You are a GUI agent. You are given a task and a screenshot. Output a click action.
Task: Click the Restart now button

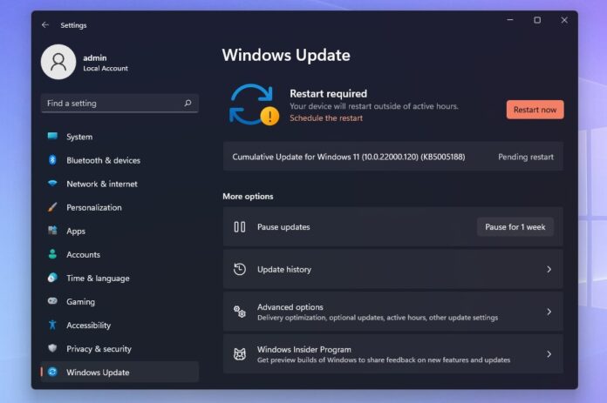coord(535,110)
